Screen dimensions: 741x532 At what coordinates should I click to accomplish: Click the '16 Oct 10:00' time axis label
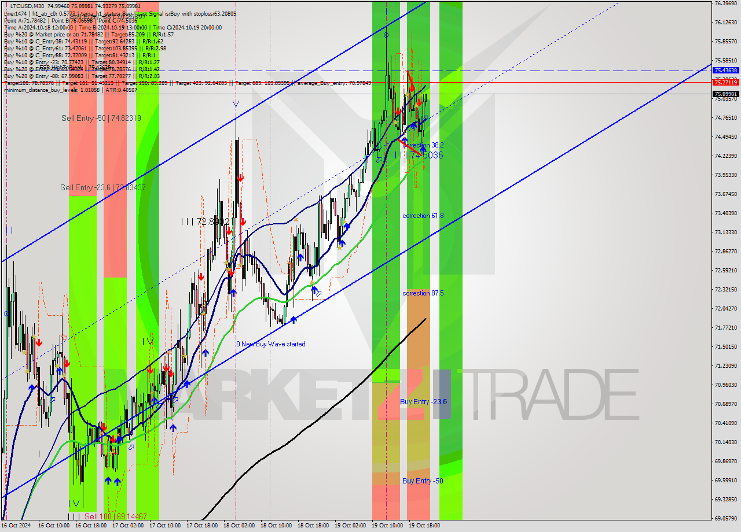54,526
